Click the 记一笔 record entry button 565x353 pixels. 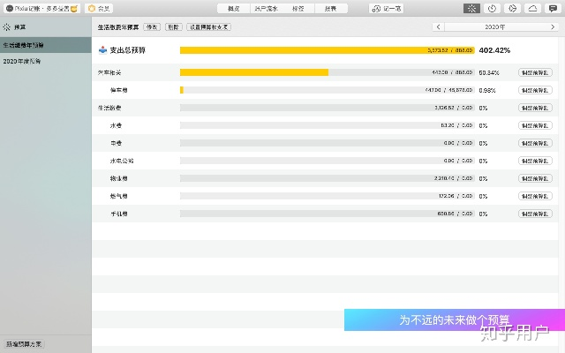tap(387, 8)
